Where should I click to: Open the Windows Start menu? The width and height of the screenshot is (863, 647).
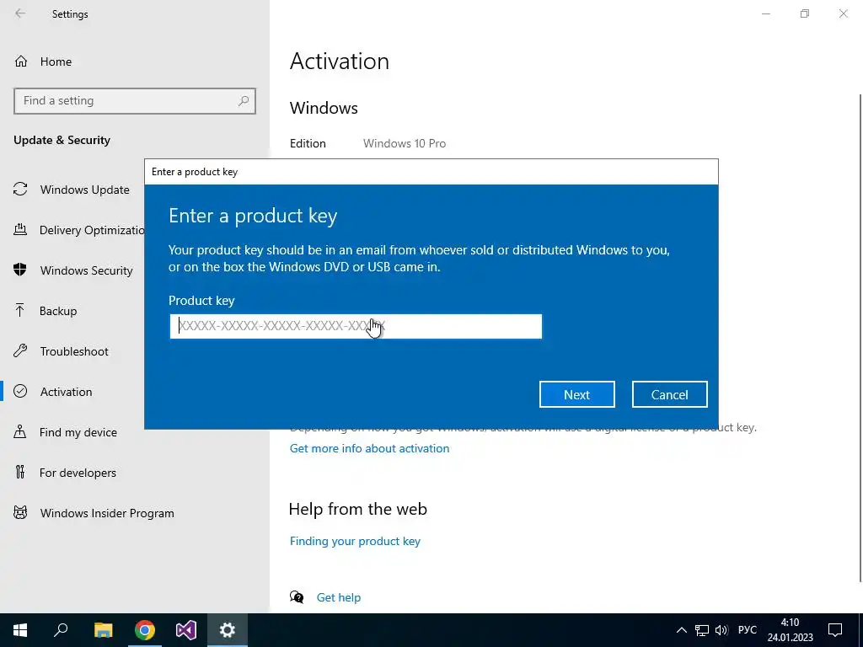(20, 630)
